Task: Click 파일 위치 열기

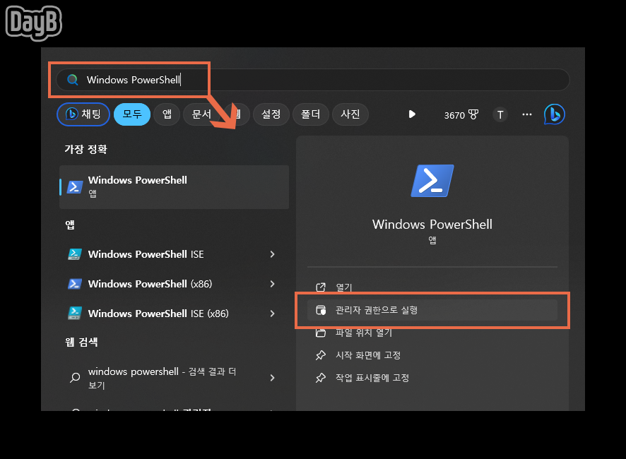Action: point(432,333)
